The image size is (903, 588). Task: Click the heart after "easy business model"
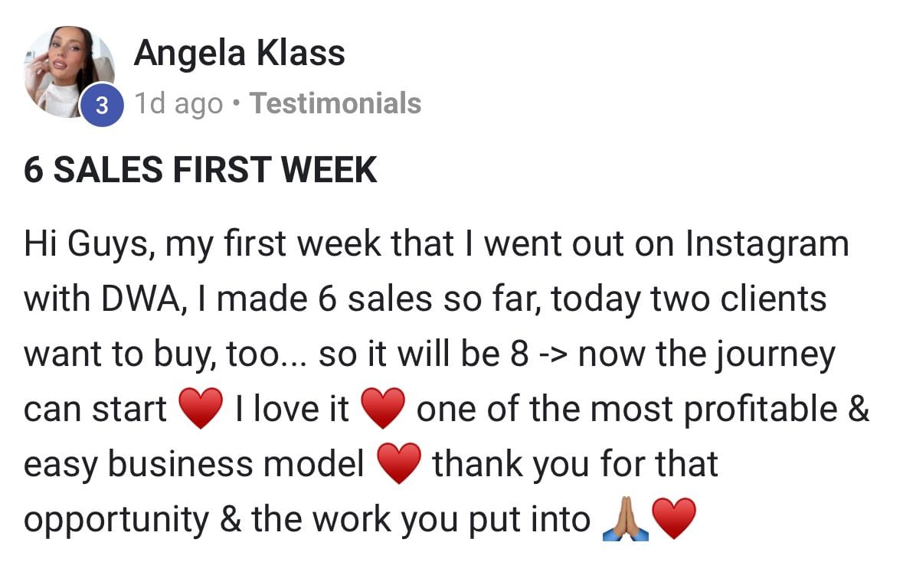point(399,464)
